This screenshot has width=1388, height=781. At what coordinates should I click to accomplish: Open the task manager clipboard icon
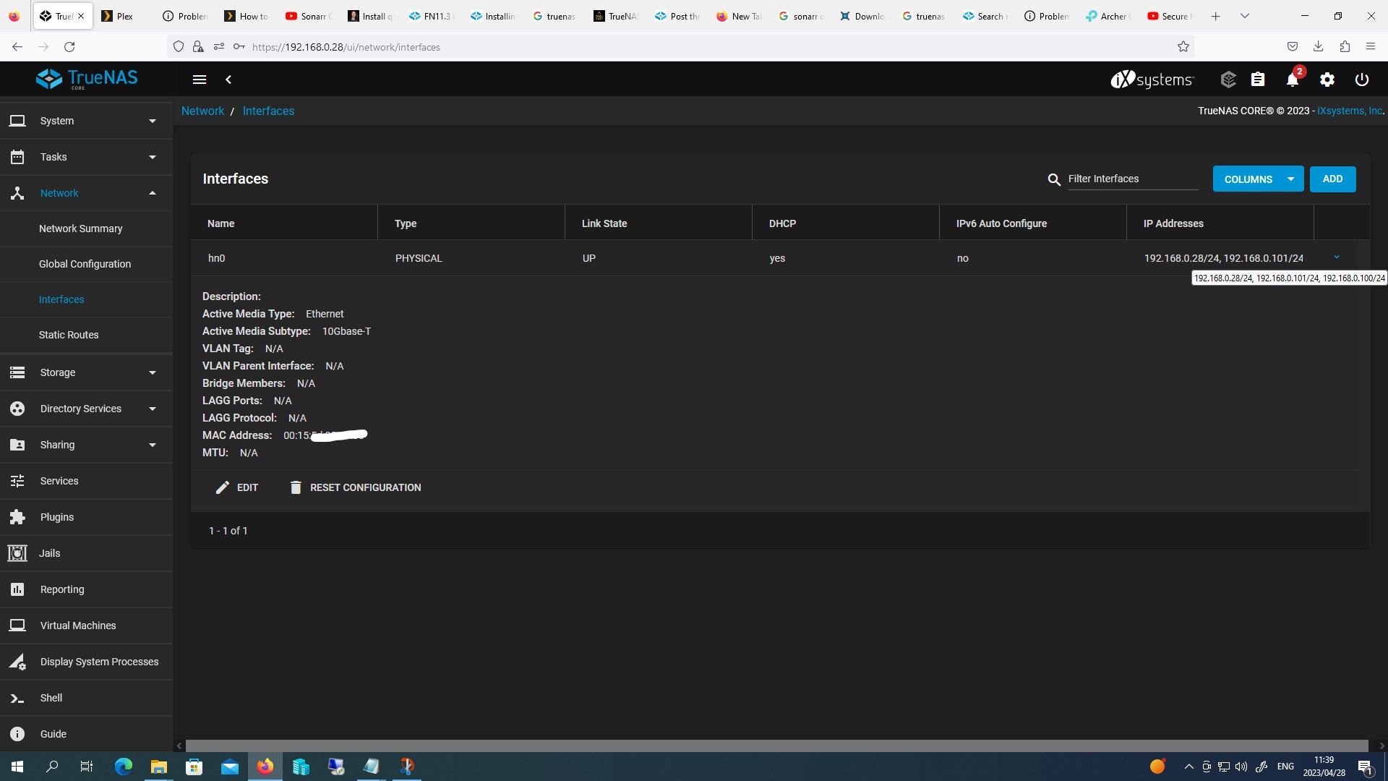1258,80
